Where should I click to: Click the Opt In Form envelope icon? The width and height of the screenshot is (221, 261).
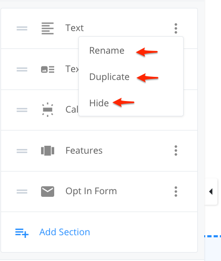pyautogui.click(x=47, y=192)
